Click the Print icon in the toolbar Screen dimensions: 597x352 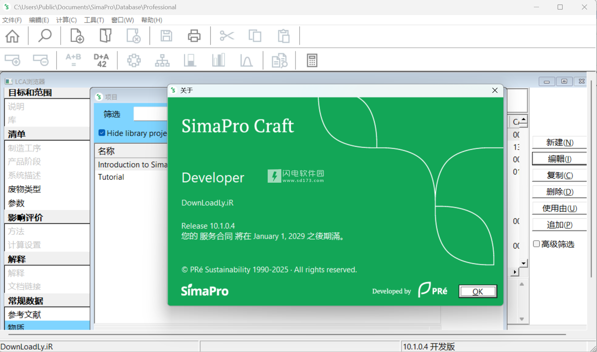[x=194, y=36]
